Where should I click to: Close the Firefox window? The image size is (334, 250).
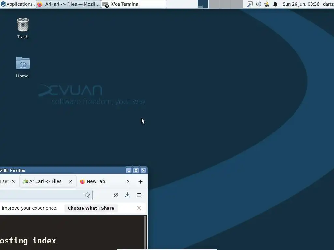tap(143, 170)
